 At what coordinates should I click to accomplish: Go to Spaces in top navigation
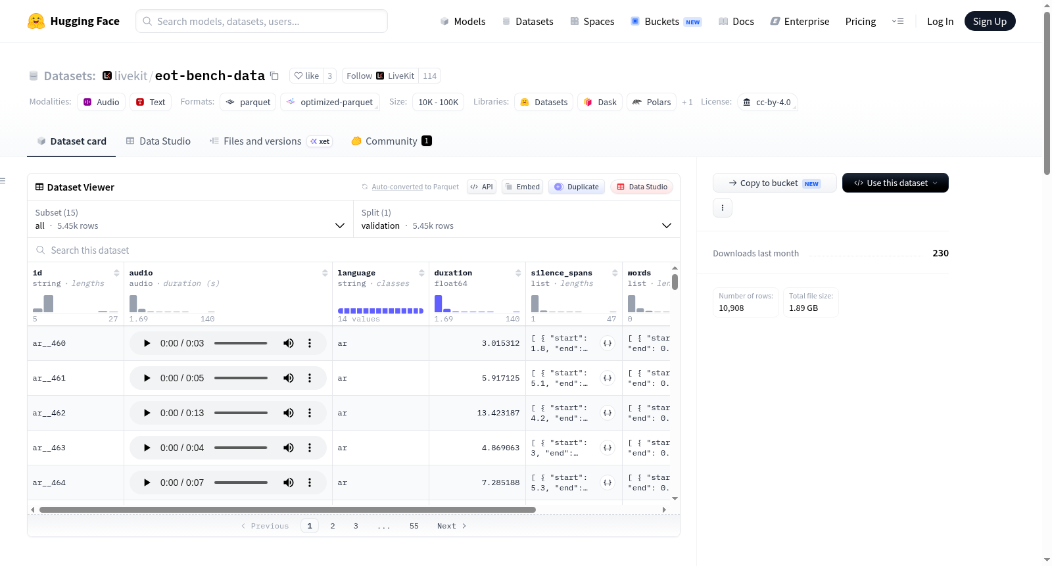(592, 22)
